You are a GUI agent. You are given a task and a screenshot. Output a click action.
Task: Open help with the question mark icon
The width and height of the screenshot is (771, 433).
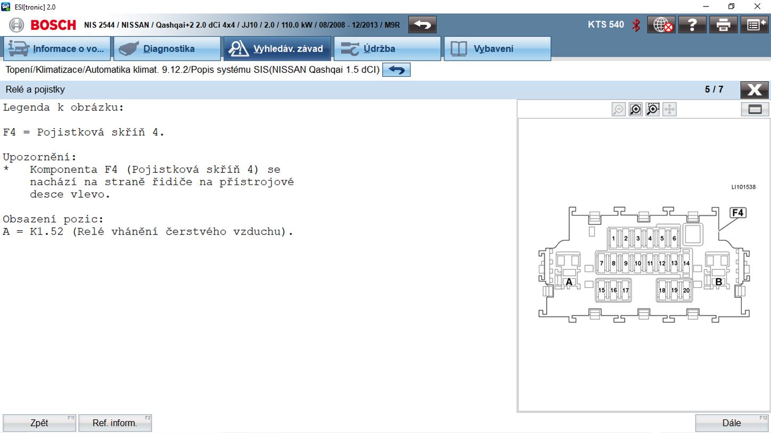point(692,25)
